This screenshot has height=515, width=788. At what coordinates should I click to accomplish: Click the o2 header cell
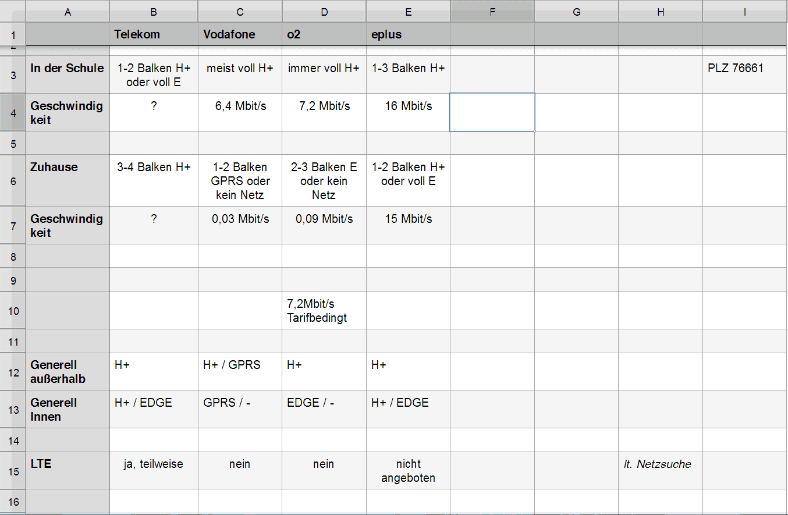tap(324, 34)
